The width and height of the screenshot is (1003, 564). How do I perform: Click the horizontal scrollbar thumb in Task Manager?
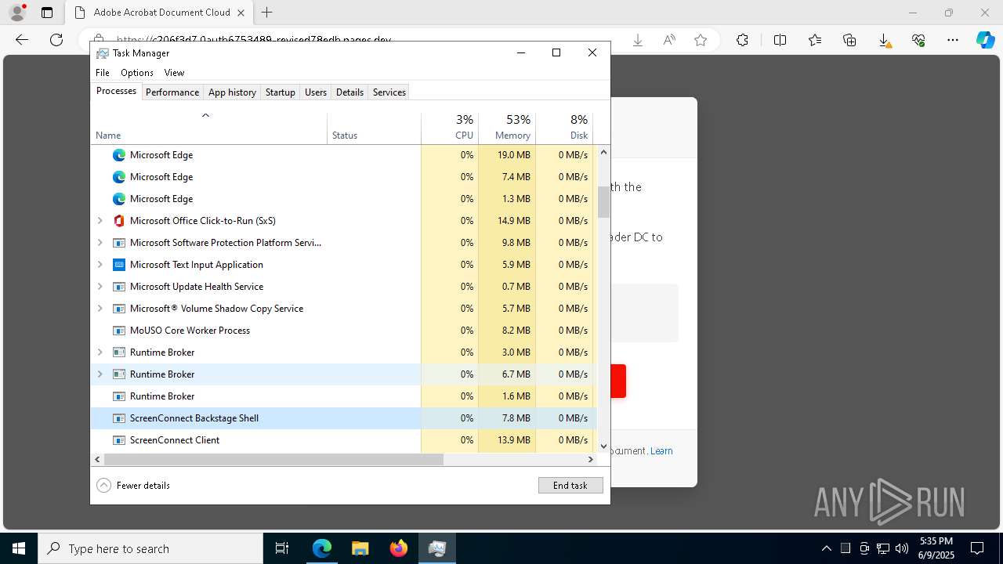[x=273, y=460]
